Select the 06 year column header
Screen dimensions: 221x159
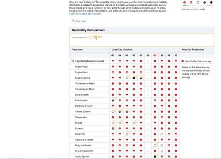tap(134, 55)
